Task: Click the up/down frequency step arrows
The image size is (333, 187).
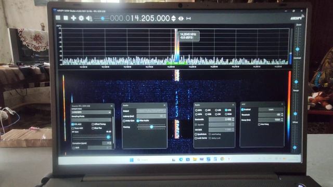Action: tap(173, 19)
